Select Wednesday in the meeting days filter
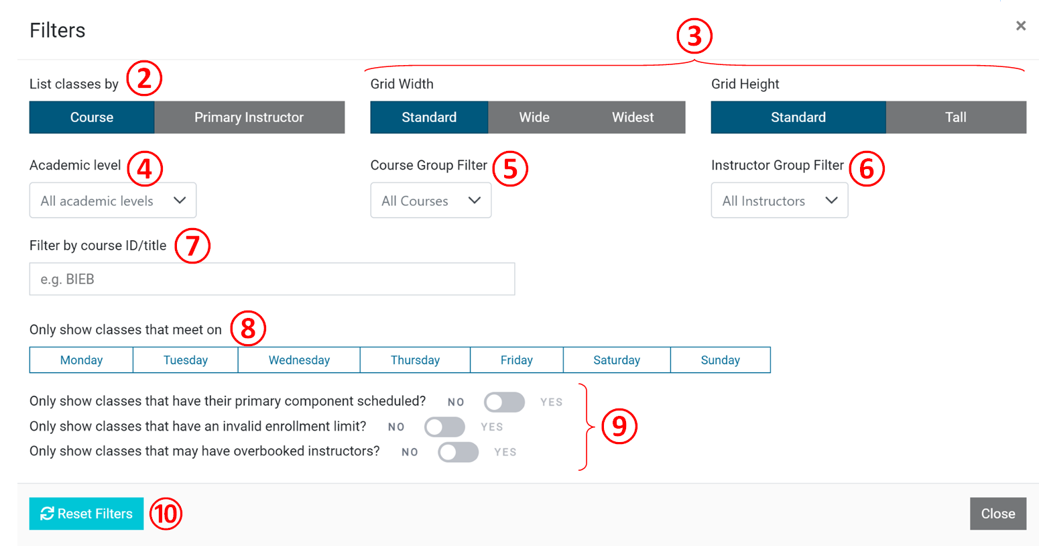Screen dimensions: 1039x546 tap(298, 360)
